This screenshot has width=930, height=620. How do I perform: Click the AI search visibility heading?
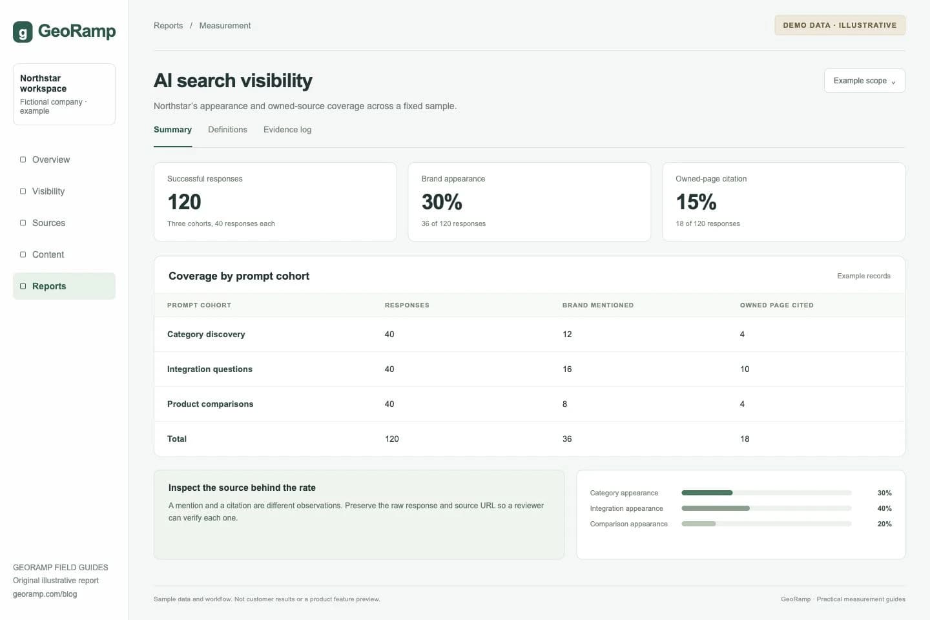(233, 81)
